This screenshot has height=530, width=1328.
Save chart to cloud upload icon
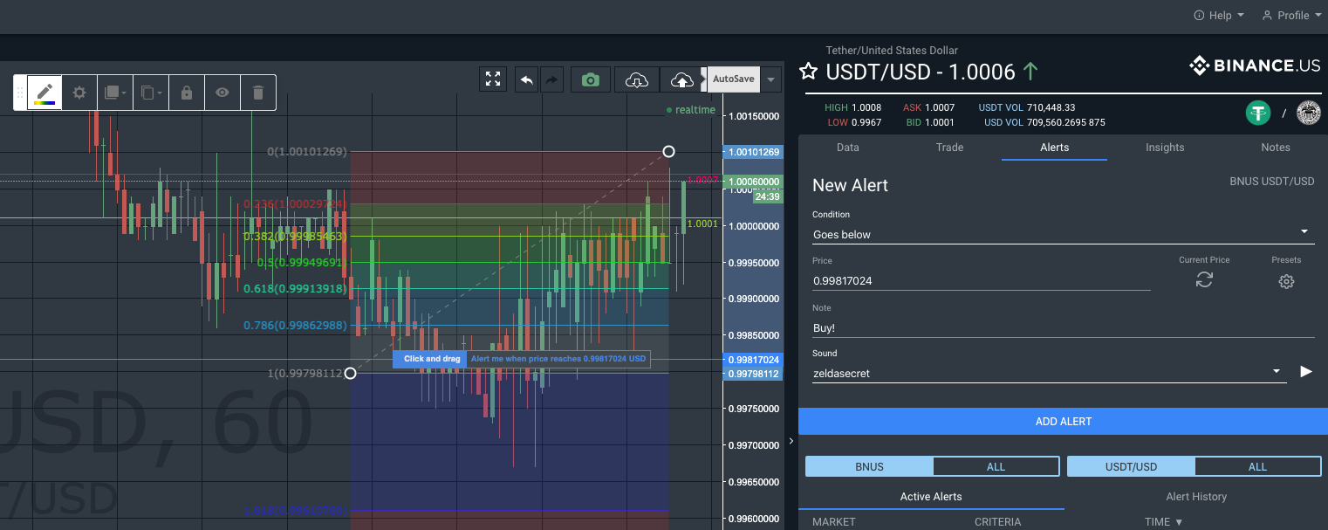[682, 79]
